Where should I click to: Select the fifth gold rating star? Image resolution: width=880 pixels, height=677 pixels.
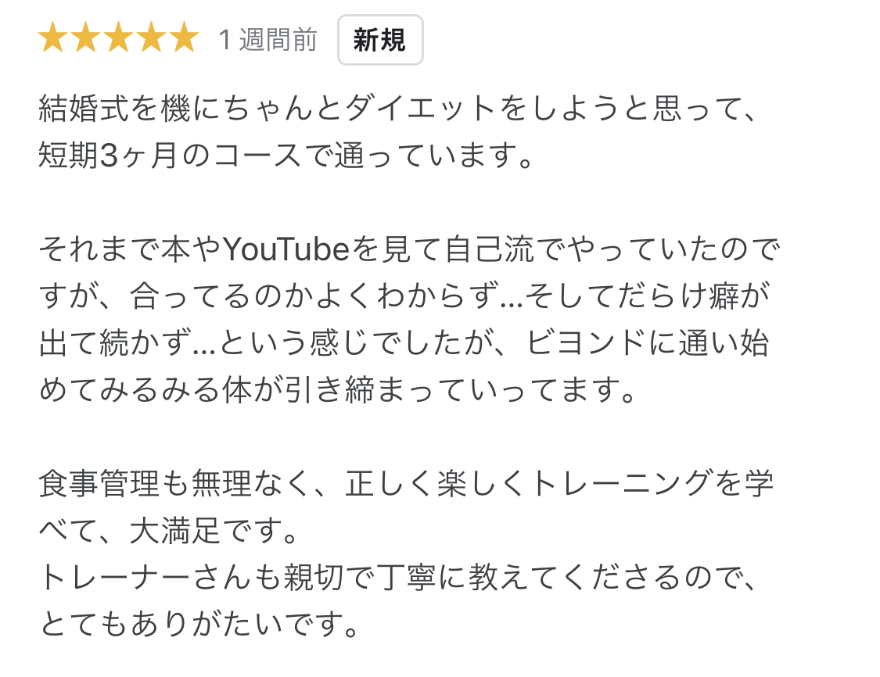184,38
